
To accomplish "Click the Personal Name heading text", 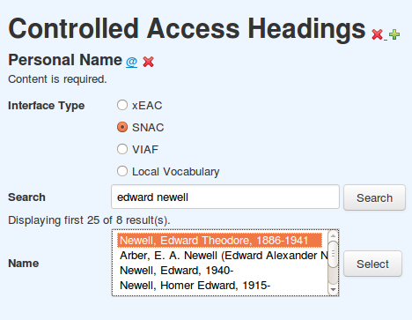I will point(65,60).
